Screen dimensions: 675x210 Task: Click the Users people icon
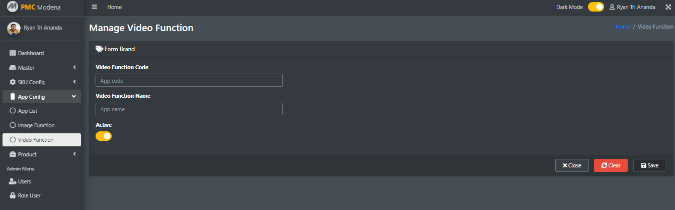click(x=13, y=181)
